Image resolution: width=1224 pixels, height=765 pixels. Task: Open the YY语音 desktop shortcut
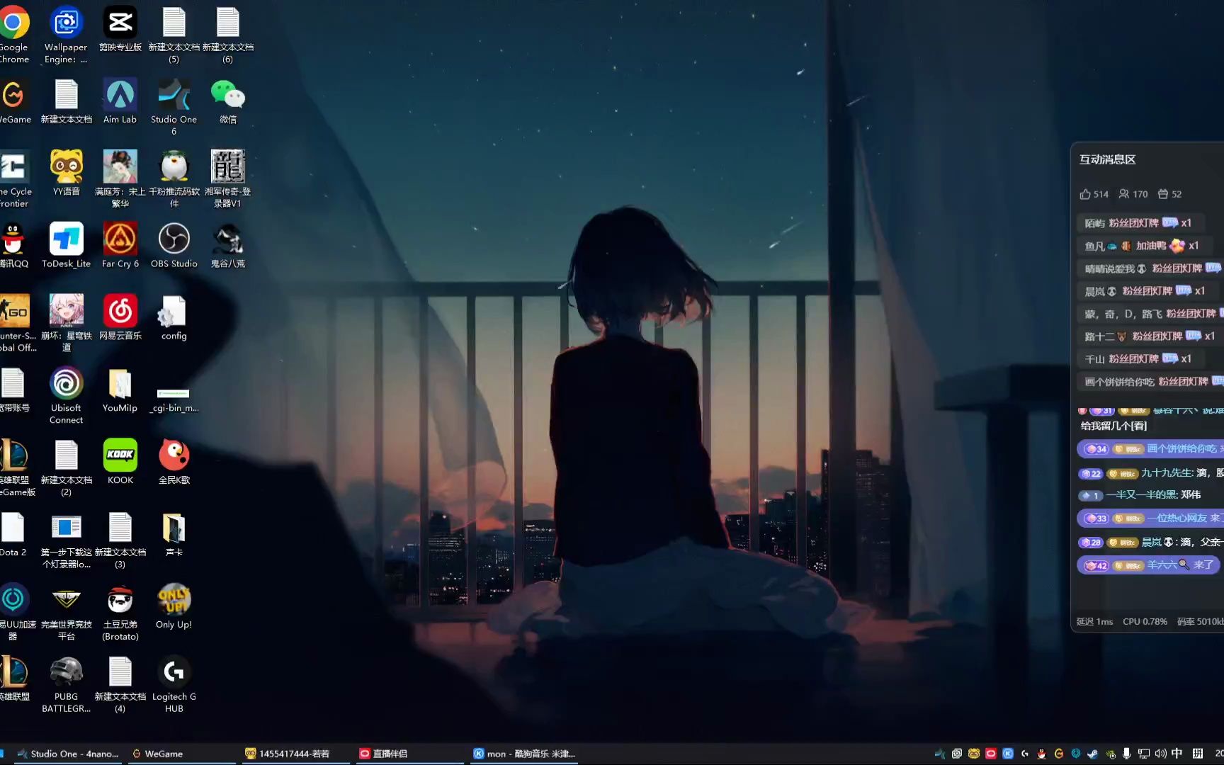(x=66, y=174)
